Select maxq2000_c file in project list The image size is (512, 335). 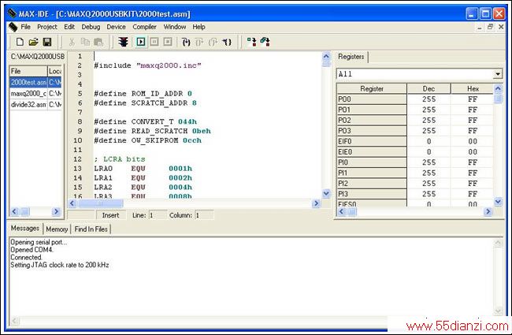coord(35,94)
